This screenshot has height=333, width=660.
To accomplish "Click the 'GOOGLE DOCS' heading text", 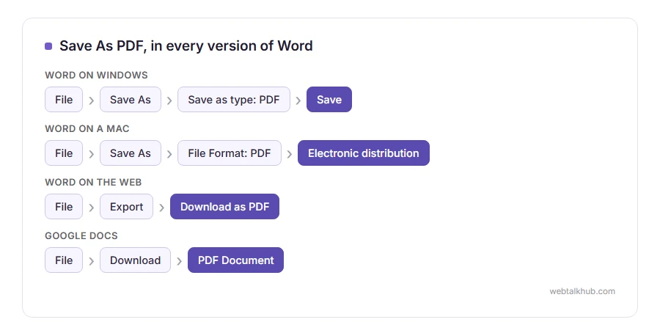I will [81, 235].
